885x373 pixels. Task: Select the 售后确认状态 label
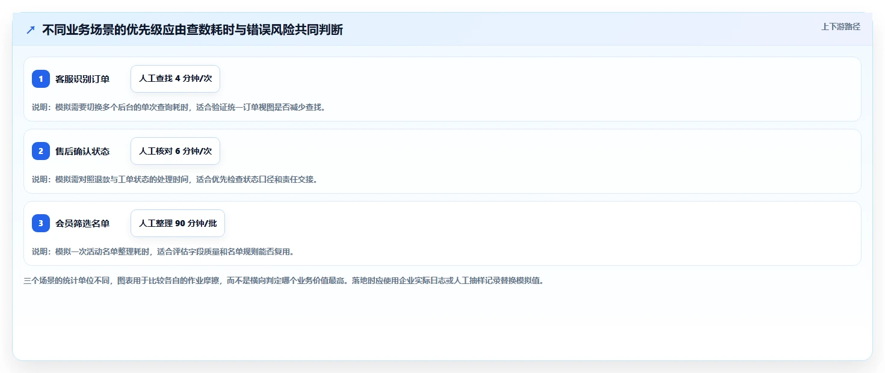point(82,151)
